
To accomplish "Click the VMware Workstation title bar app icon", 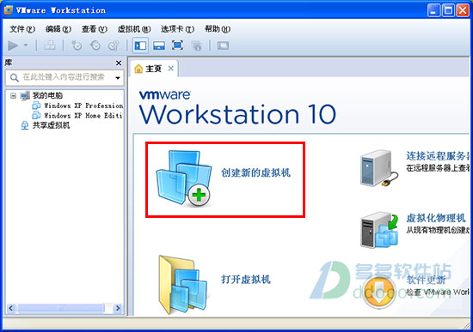I will pos(8,10).
